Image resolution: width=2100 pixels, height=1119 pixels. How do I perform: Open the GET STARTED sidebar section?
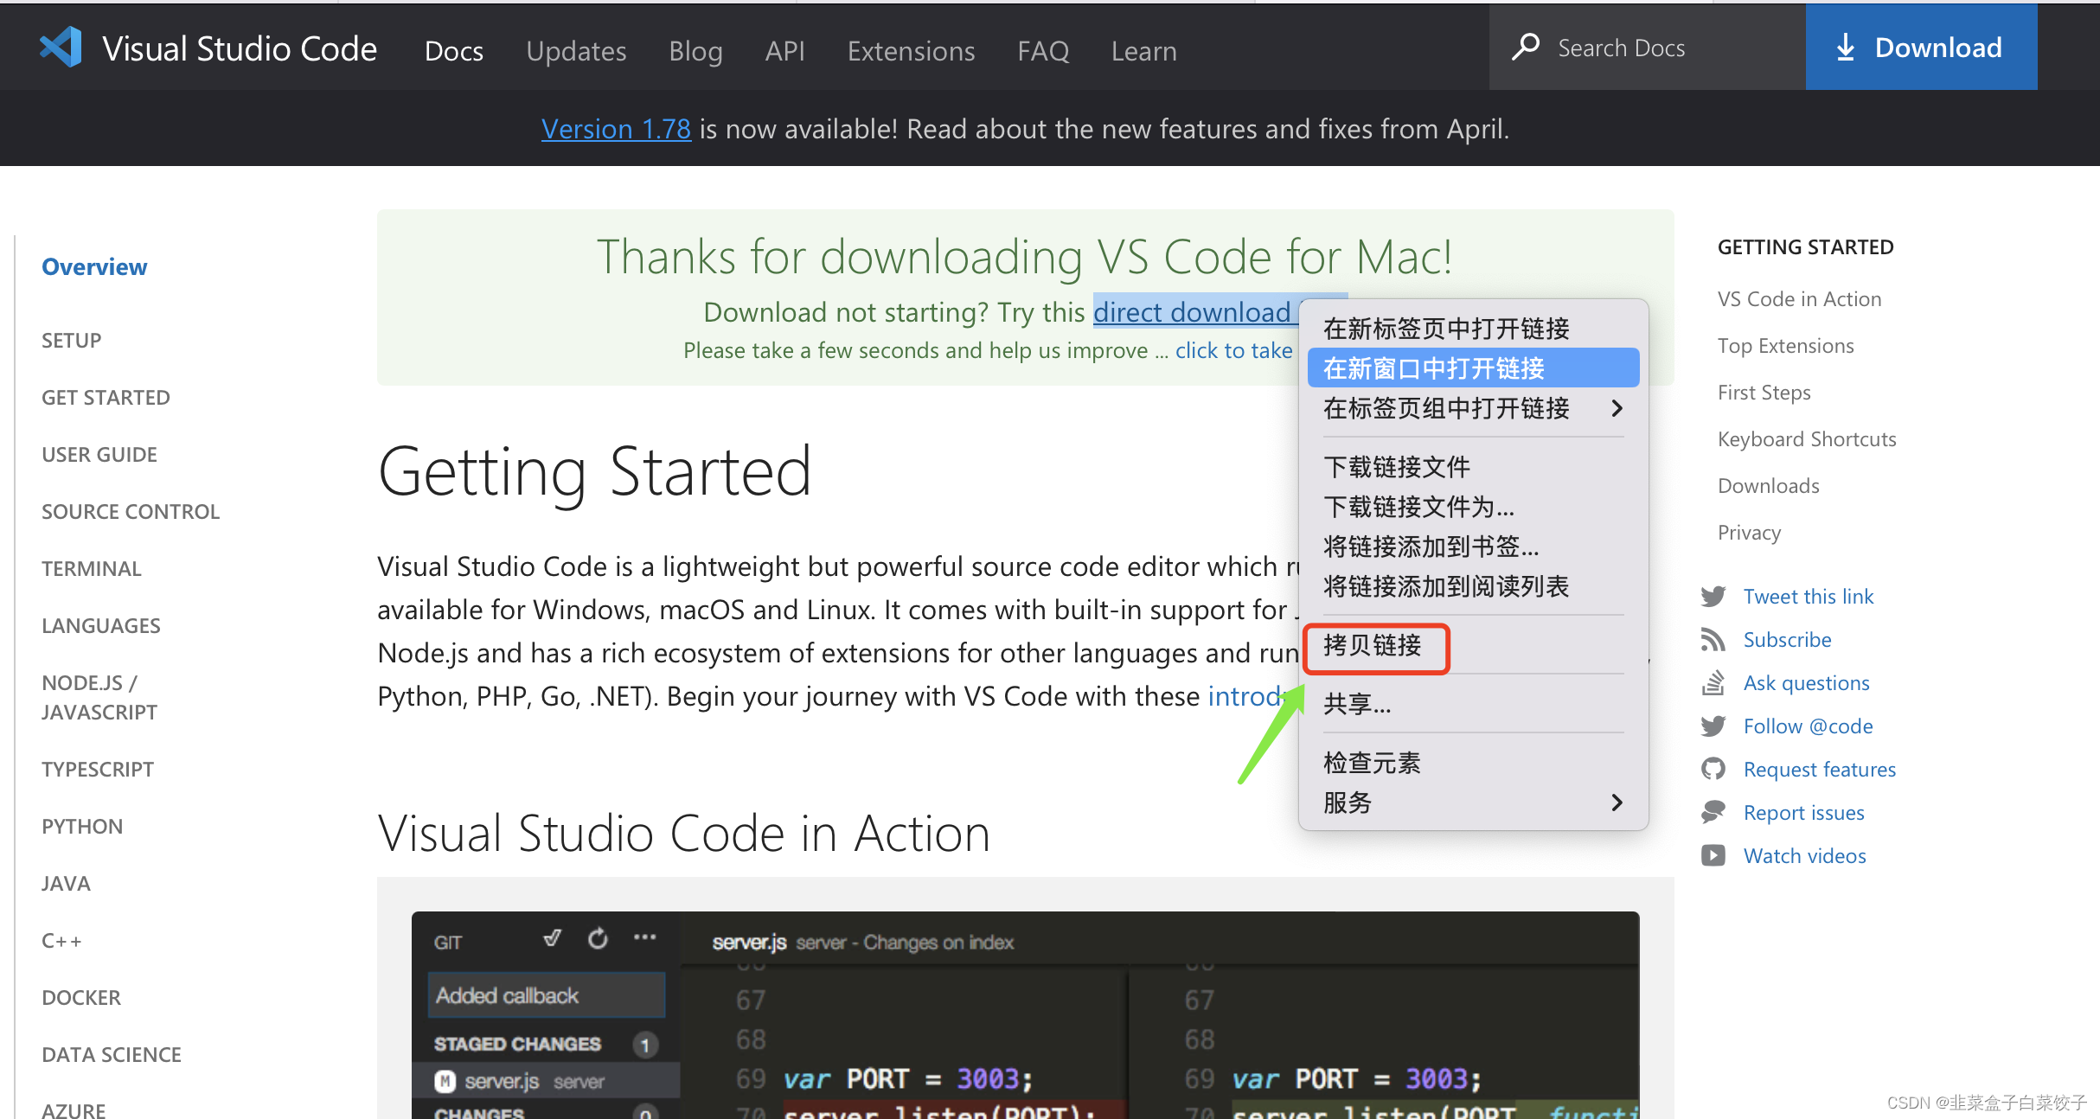[106, 397]
